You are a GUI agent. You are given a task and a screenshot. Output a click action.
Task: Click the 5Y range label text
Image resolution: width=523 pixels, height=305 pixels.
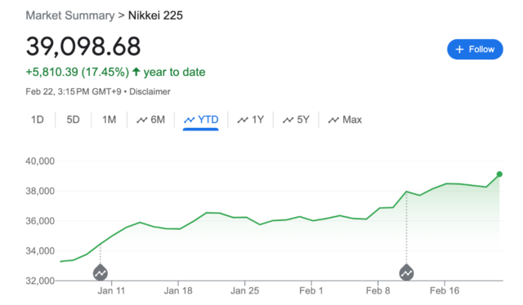pyautogui.click(x=303, y=120)
